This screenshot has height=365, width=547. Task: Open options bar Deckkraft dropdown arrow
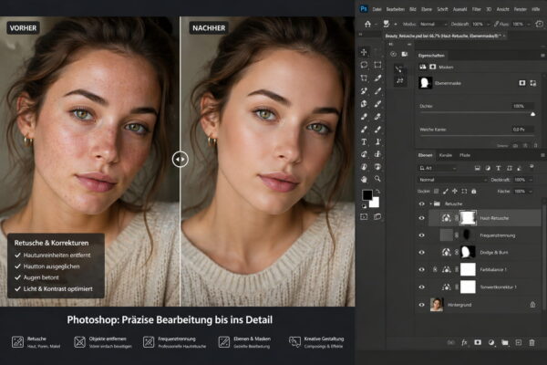(x=488, y=24)
